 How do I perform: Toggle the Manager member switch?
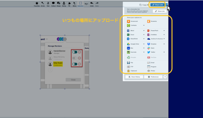(x=75, y=52)
